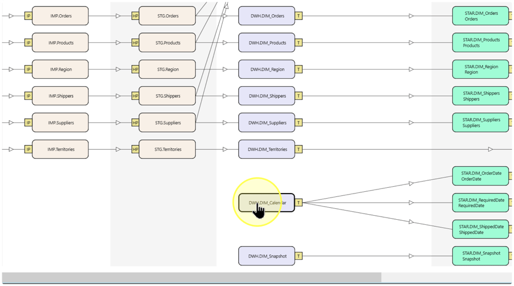Select the DWH.DIM_Snapshot node
This screenshot has height=286, width=514.
click(x=267, y=256)
